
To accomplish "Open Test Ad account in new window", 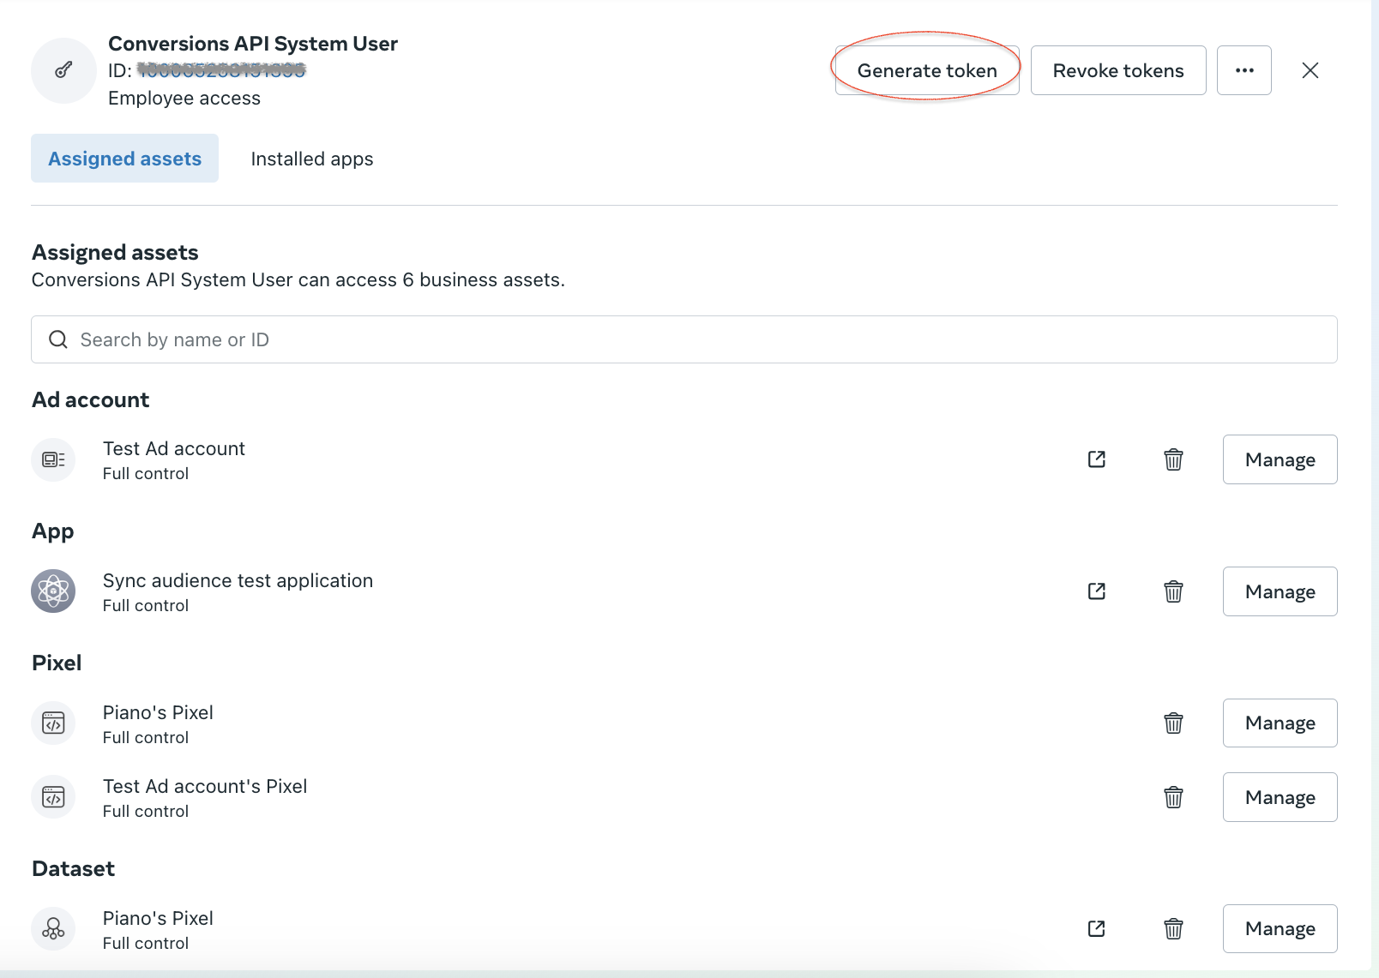I will (x=1097, y=459).
